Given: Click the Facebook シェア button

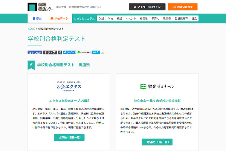Looking at the screenshot, I should coord(50,52).
